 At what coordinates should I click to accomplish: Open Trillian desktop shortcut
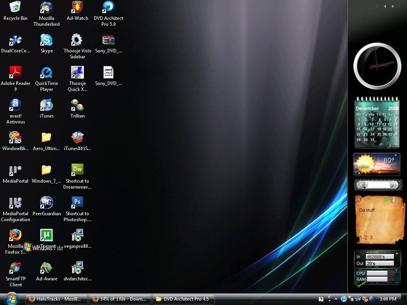[x=78, y=109]
